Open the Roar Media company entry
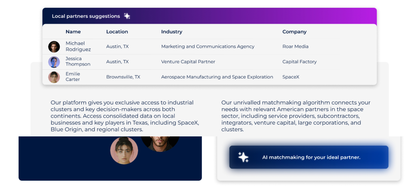Screen dimensions: 417x186 pos(295,47)
